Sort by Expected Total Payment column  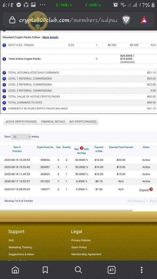point(121,147)
